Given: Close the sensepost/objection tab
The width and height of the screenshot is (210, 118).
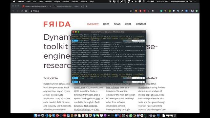Looking at the screenshot, I should pyautogui.click(x=81, y=6).
